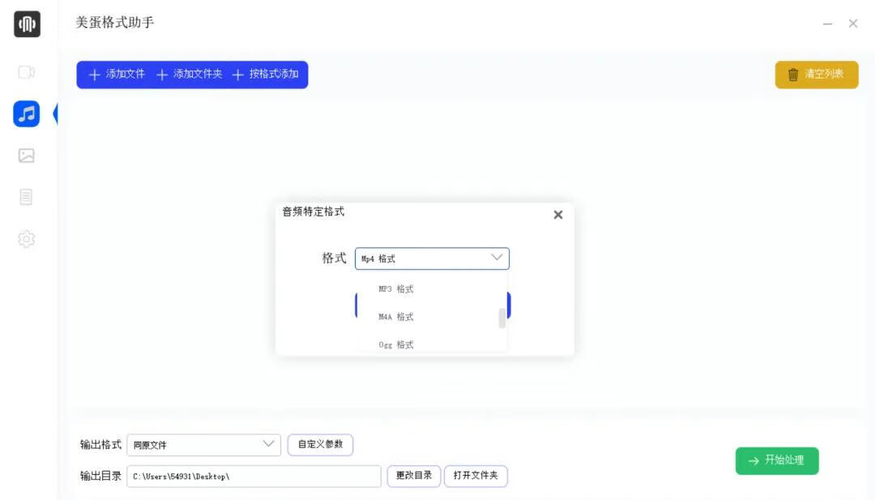Select the video conversion sidebar icon
Viewport: 875px width, 500px height.
(27, 71)
